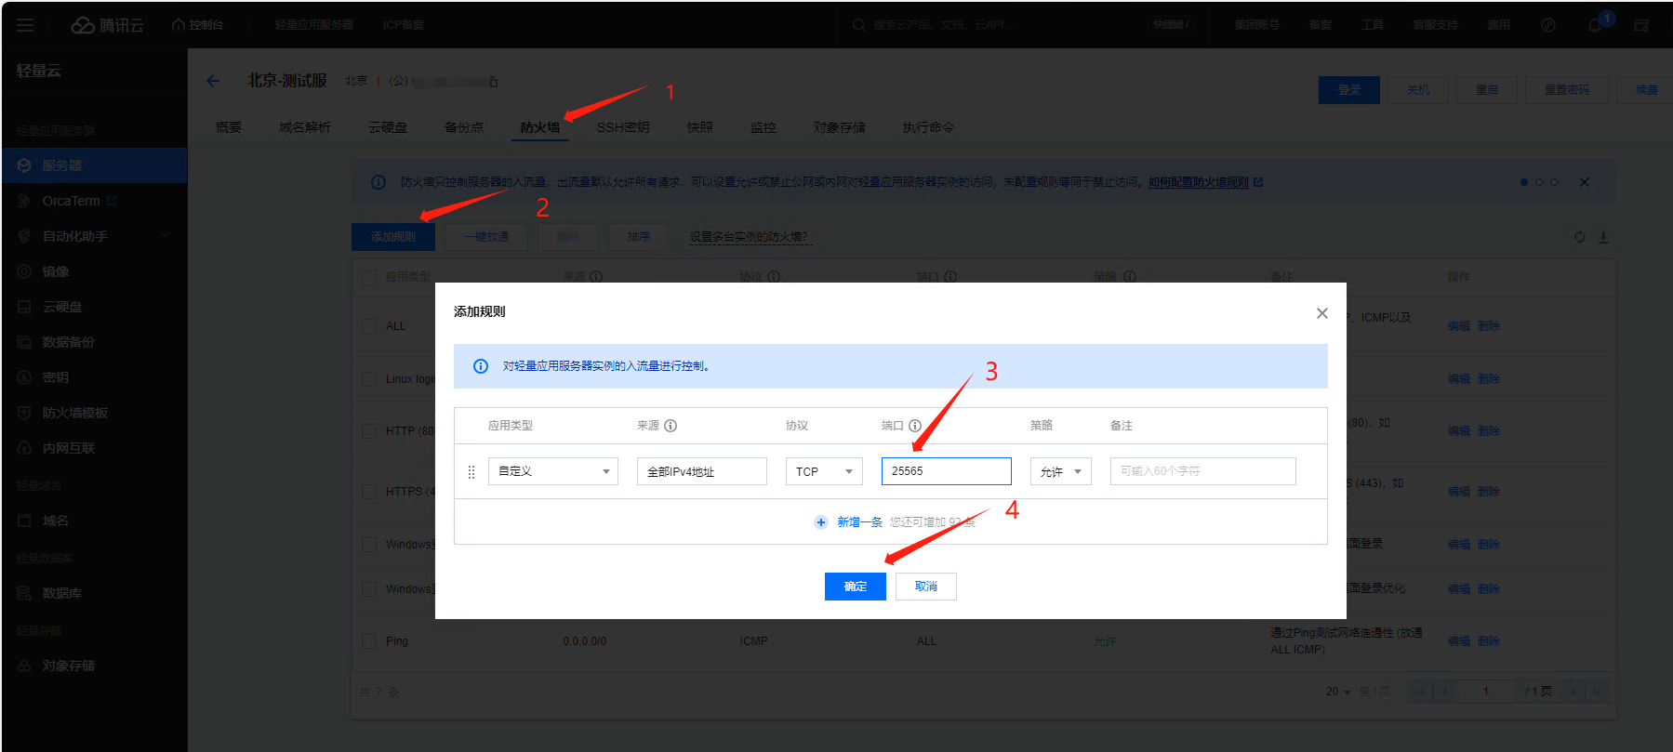This screenshot has height=752, width=1673.
Task: Click the back arrow beside 北京-测试服
Action: point(213,81)
